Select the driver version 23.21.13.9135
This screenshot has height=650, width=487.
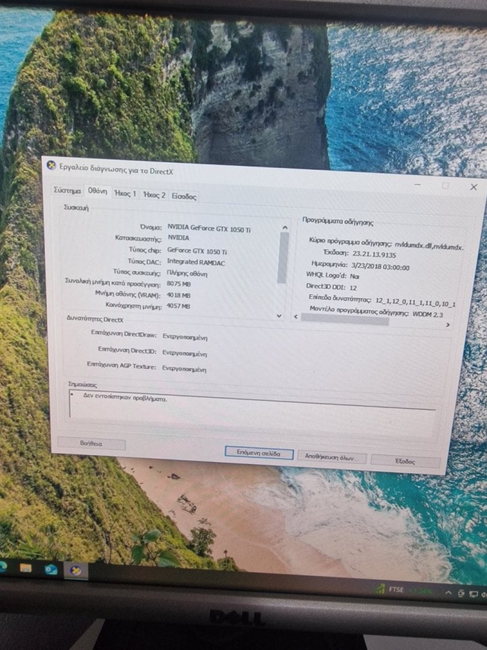(x=374, y=255)
